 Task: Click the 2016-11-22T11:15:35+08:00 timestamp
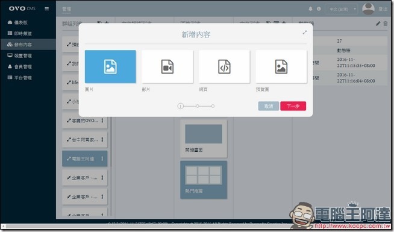356,63
